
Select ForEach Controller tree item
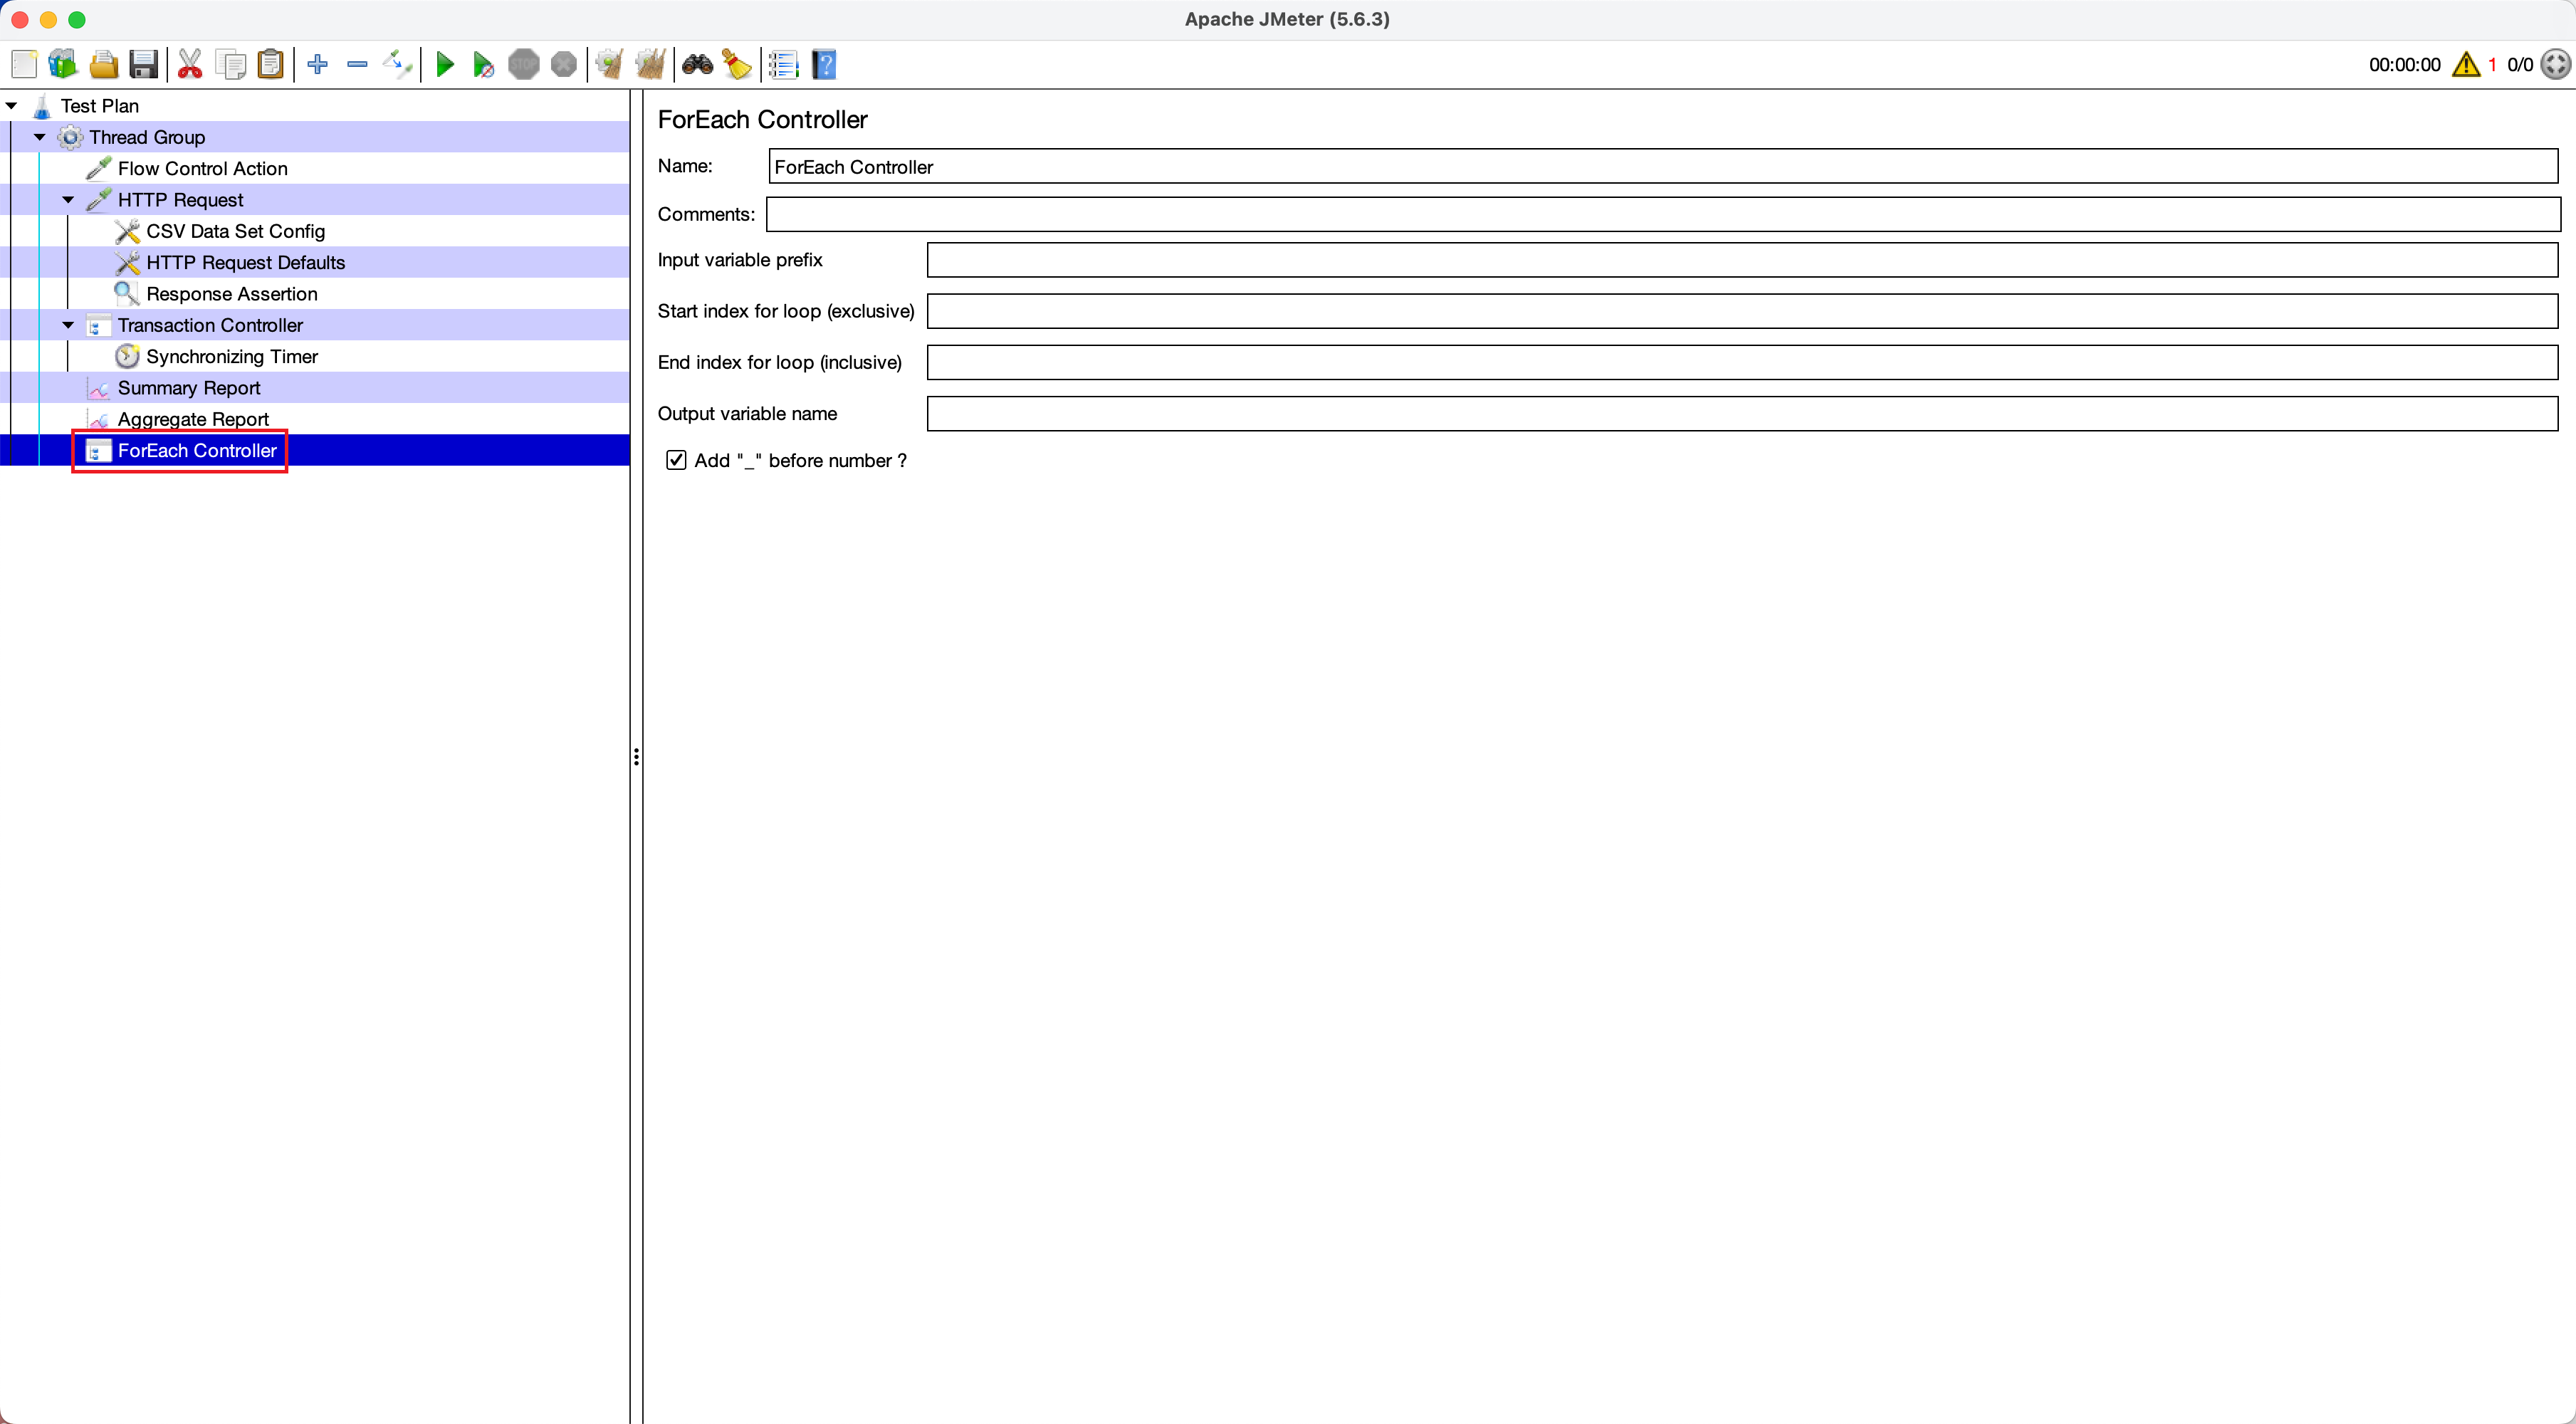coord(197,451)
